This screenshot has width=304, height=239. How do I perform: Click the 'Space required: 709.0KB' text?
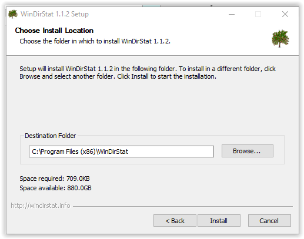55,179
